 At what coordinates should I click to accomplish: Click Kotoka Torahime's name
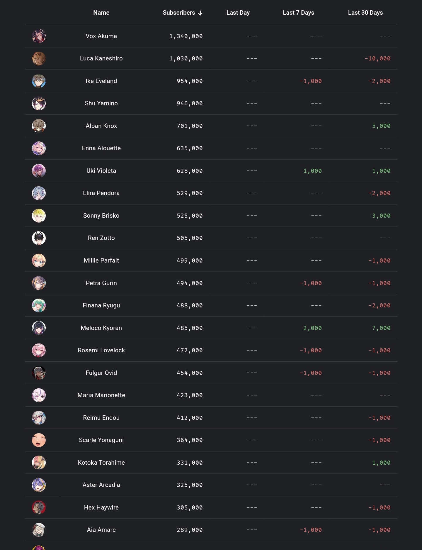(x=101, y=463)
